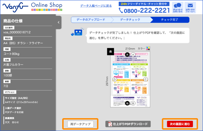Viewport: 203px width, 131px height.
Task: Click the 天 marker on the preview
Action: (x=128, y=55)
